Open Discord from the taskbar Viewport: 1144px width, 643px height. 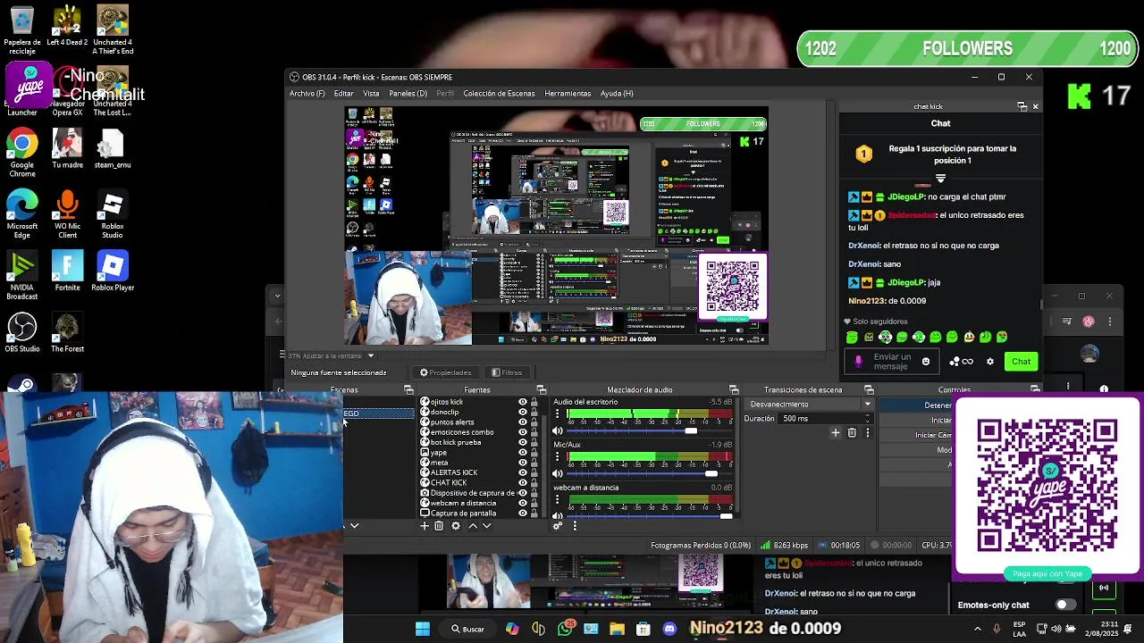(669, 629)
